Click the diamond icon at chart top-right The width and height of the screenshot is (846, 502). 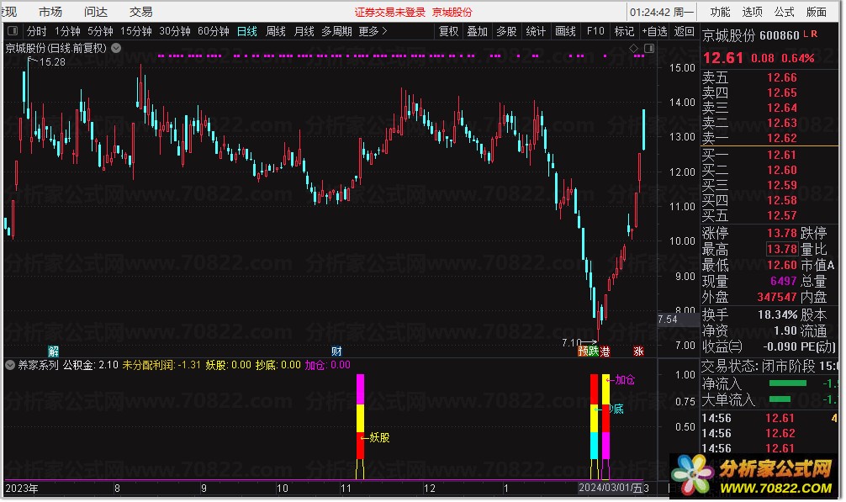pos(633,49)
